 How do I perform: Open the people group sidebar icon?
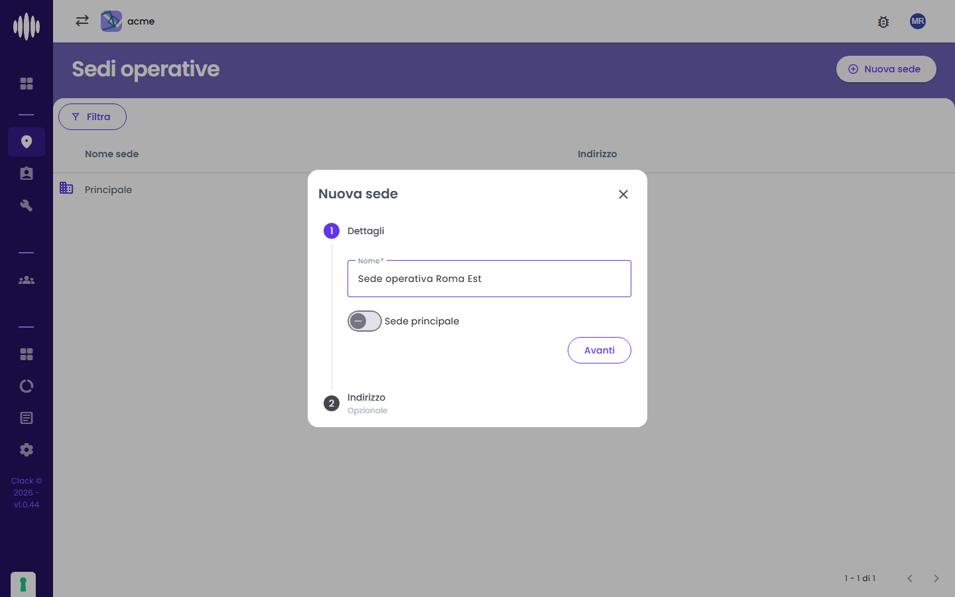(x=27, y=280)
